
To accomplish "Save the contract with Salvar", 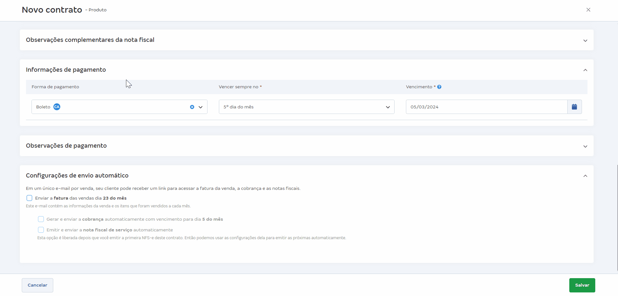I will click(582, 285).
